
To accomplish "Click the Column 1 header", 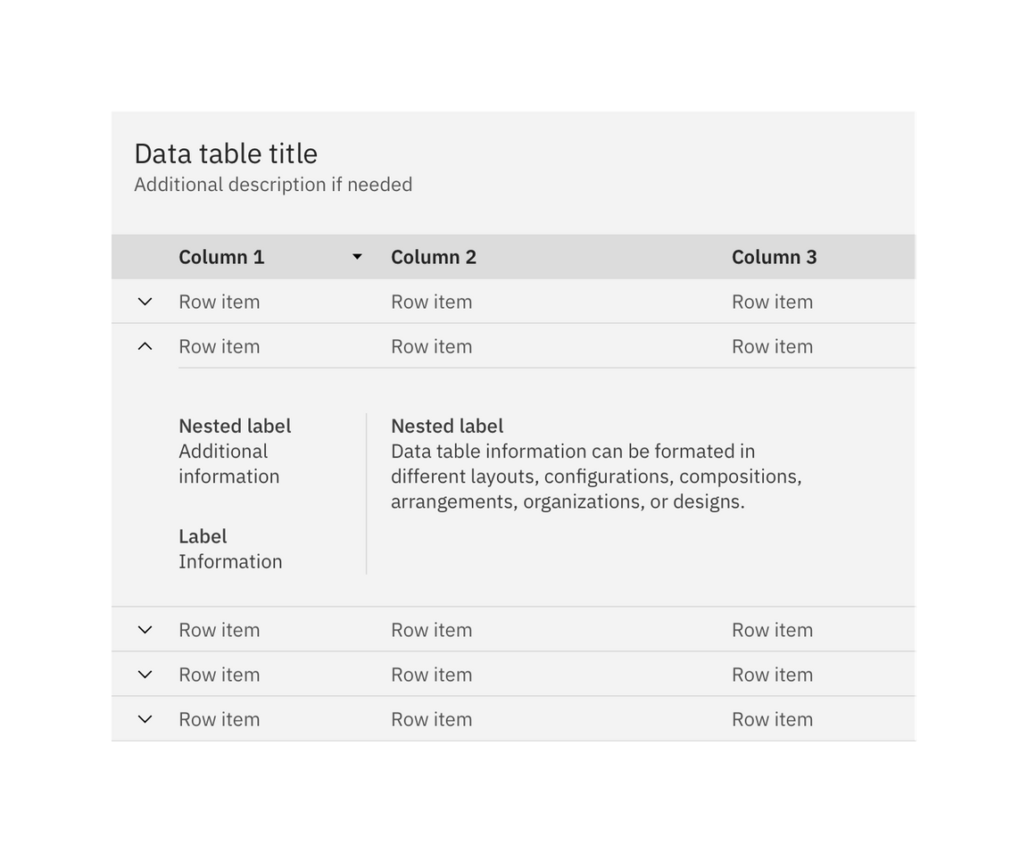I will (x=221, y=256).
